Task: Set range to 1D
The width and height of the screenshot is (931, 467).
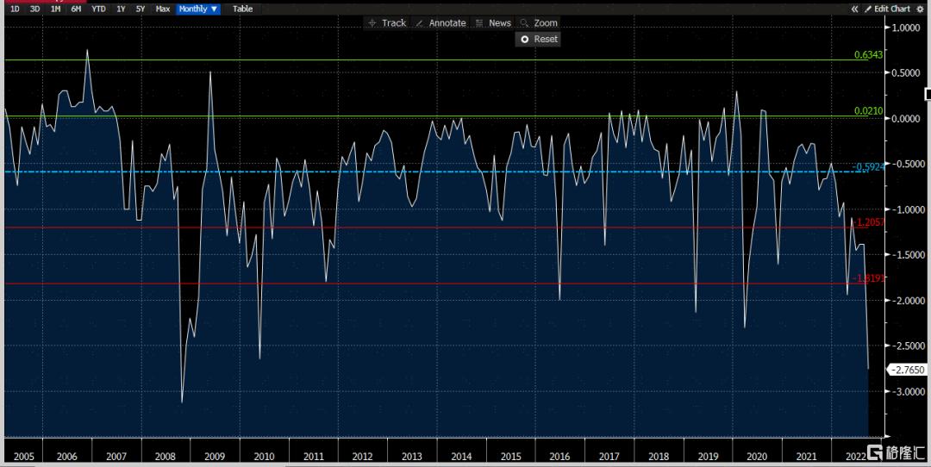Action: coord(15,9)
